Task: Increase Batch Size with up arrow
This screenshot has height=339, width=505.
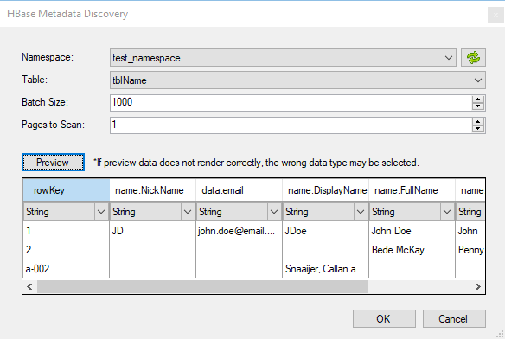Action: (x=478, y=99)
